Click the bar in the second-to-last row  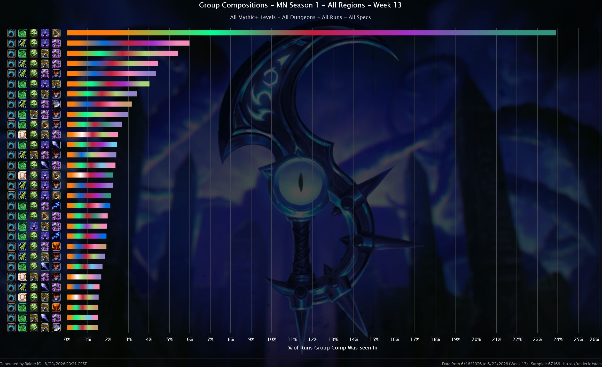[x=82, y=317]
